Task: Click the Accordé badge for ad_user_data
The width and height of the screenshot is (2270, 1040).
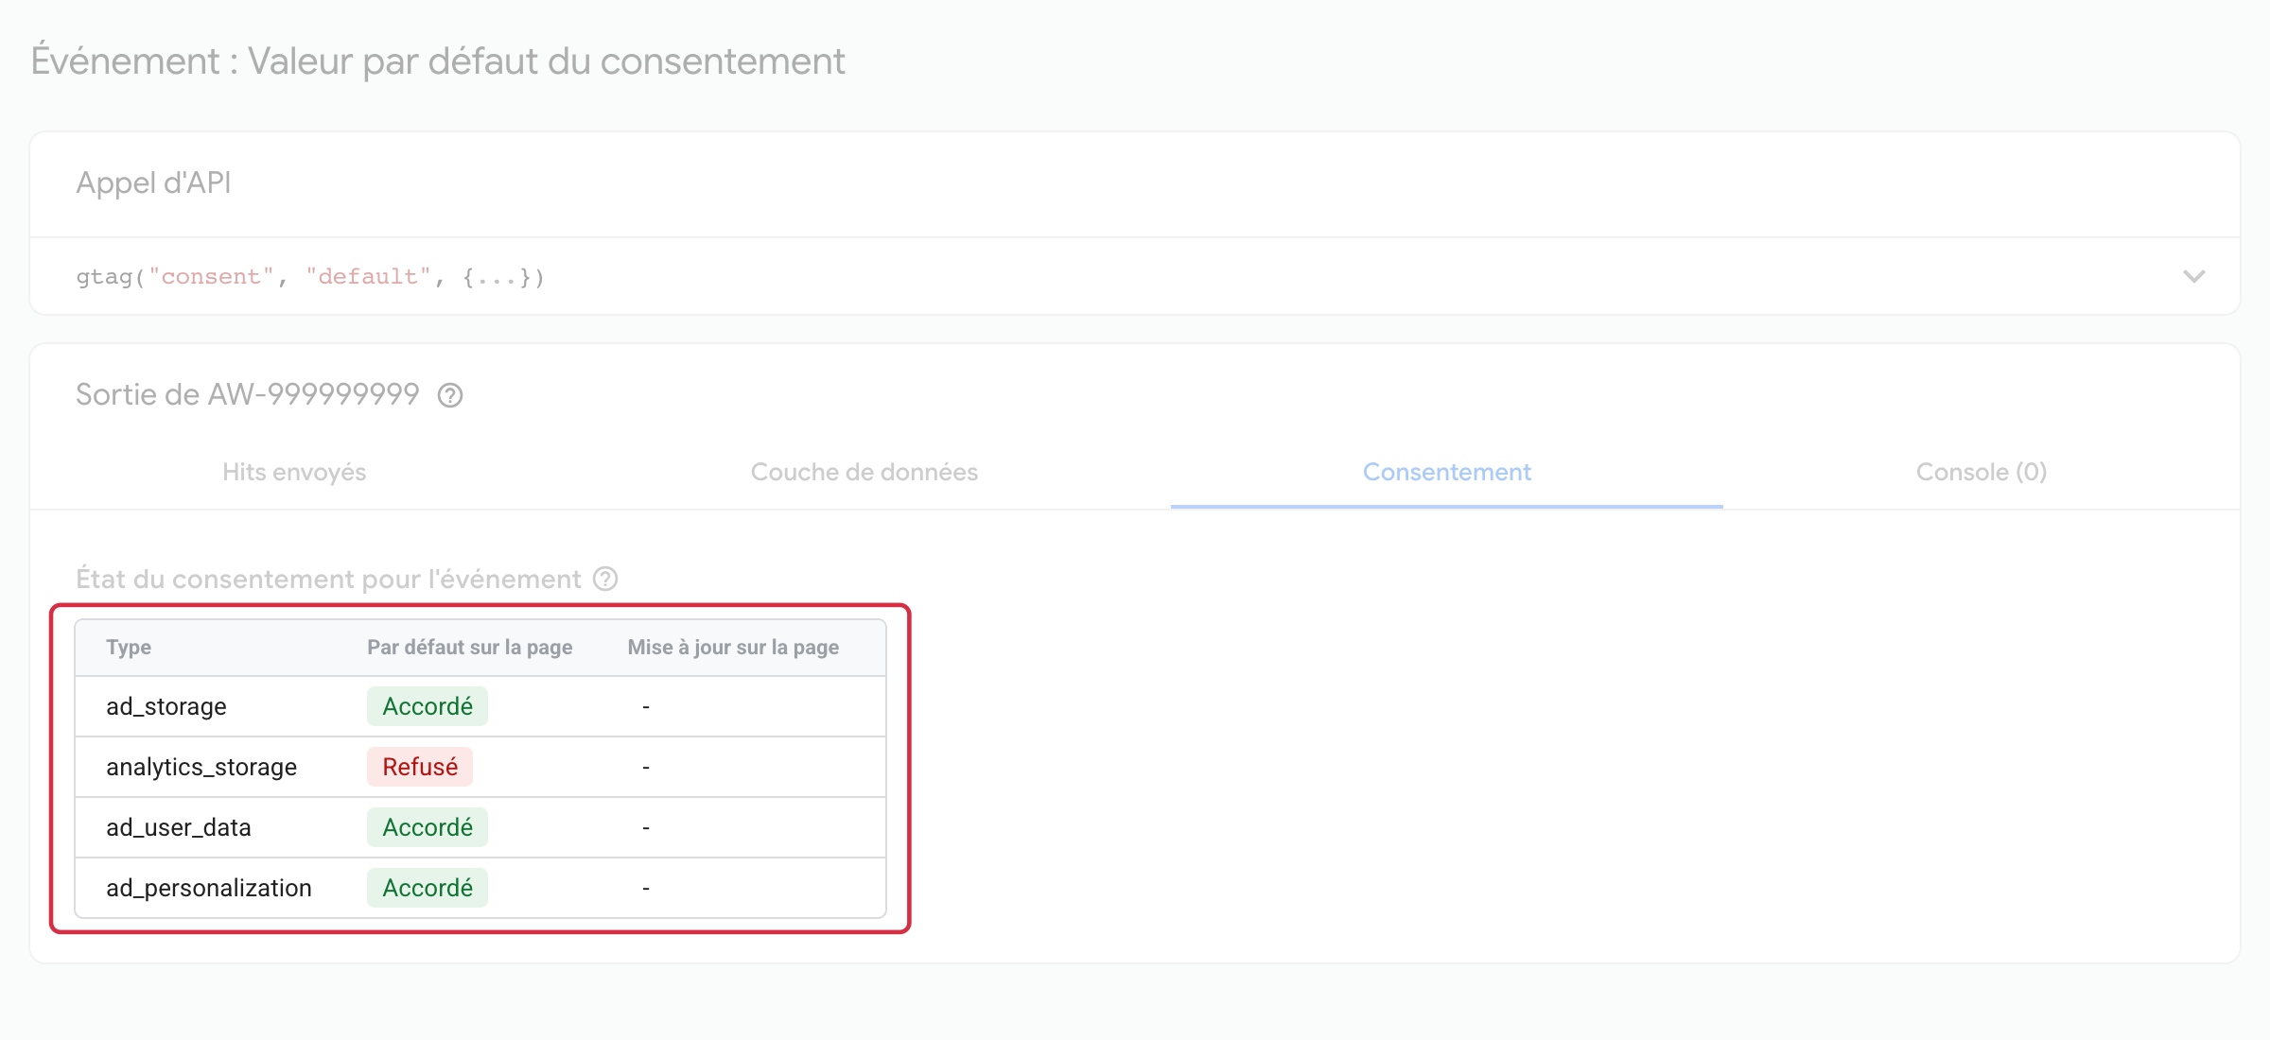Action: [x=428, y=827]
